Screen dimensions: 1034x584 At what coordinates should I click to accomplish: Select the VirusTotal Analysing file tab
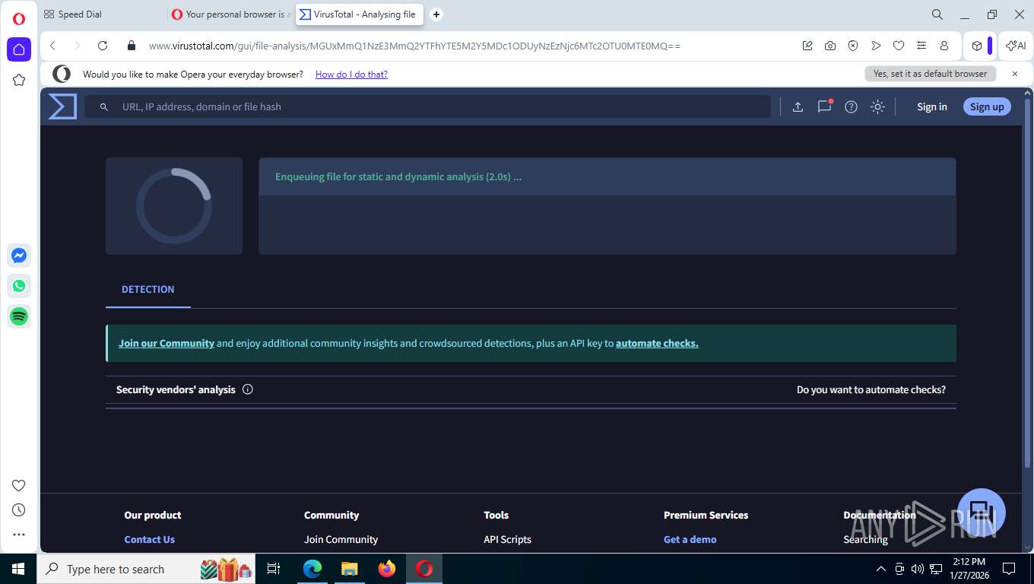click(x=359, y=14)
